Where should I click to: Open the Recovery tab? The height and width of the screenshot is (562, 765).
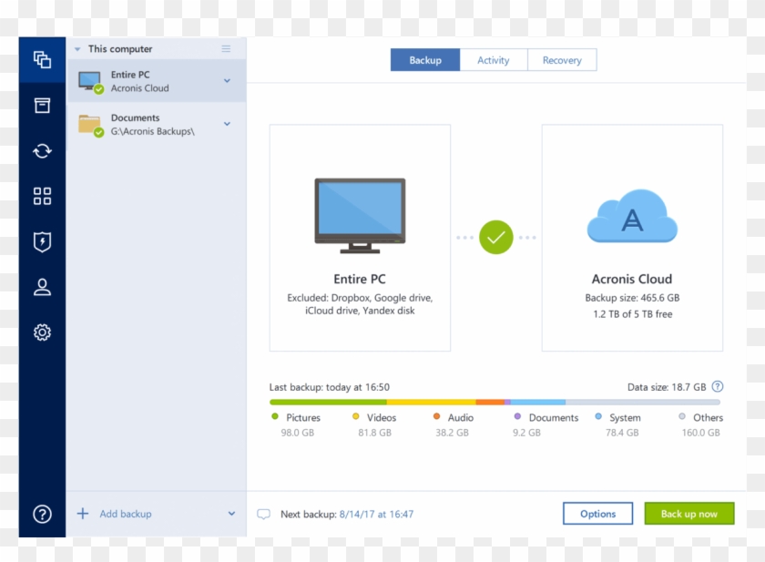click(x=562, y=59)
